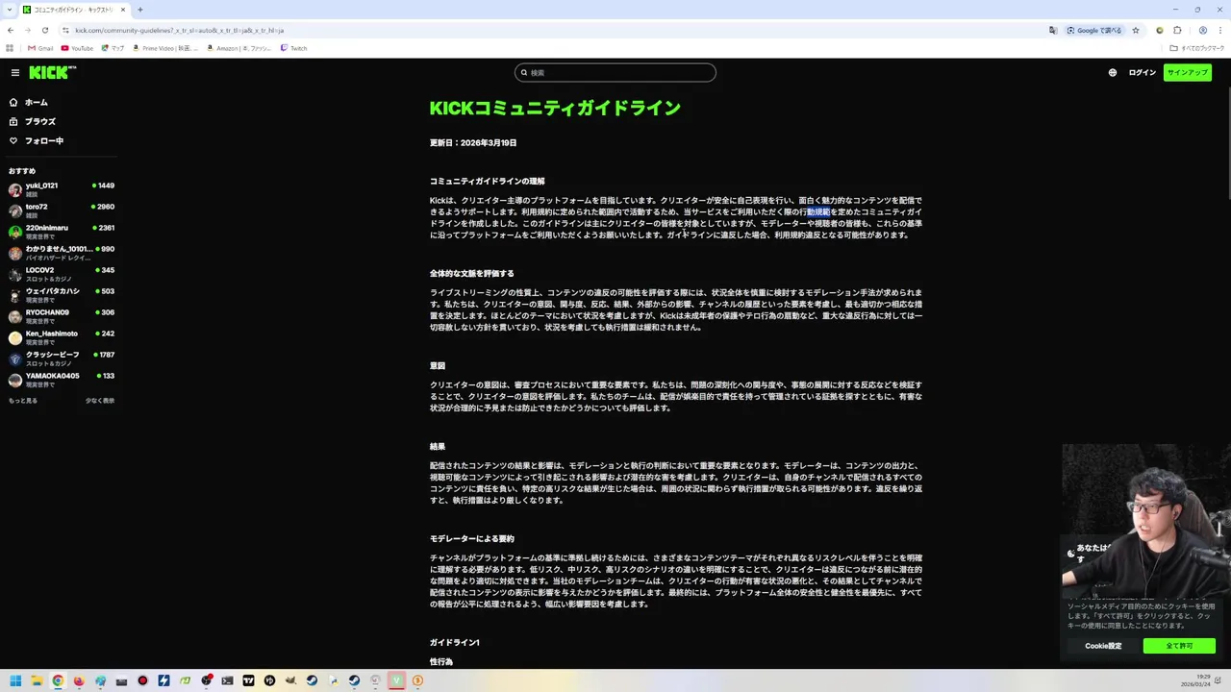The height and width of the screenshot is (692, 1231).
Task: Click yuki_0121 avatar thumbnail
Action: 15,189
